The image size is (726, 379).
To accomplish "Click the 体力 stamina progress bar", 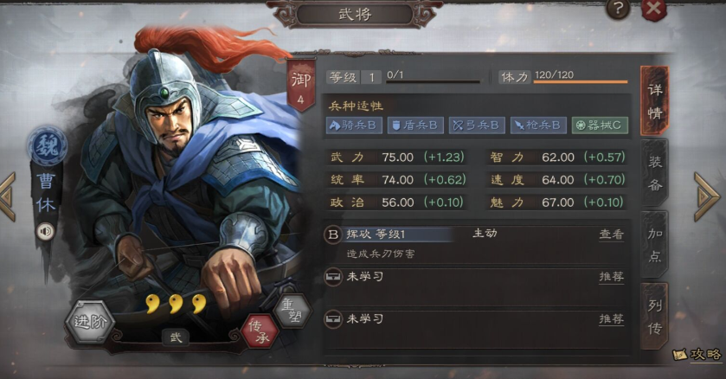I will point(581,82).
